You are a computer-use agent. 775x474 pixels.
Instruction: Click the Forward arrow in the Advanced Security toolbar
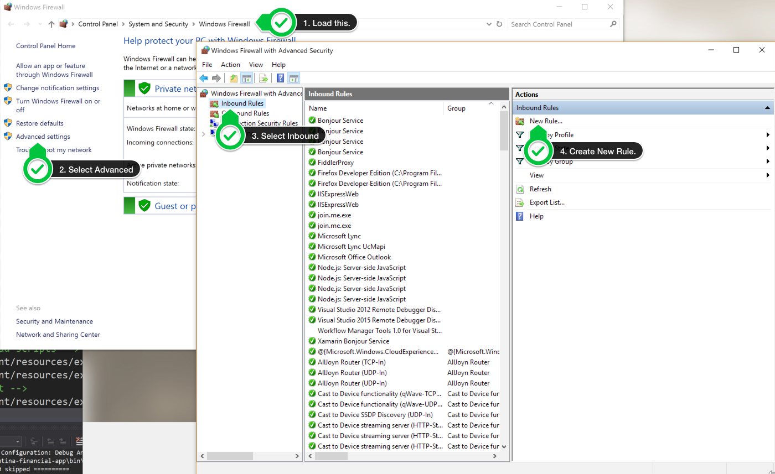[x=216, y=79]
